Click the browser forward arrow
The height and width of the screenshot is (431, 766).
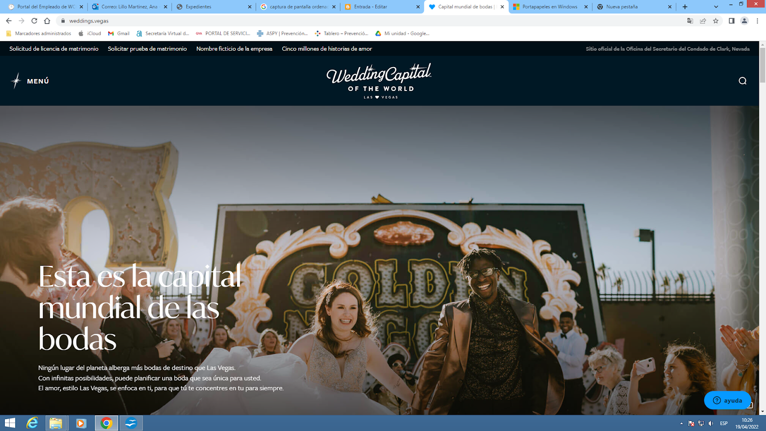pyautogui.click(x=22, y=21)
